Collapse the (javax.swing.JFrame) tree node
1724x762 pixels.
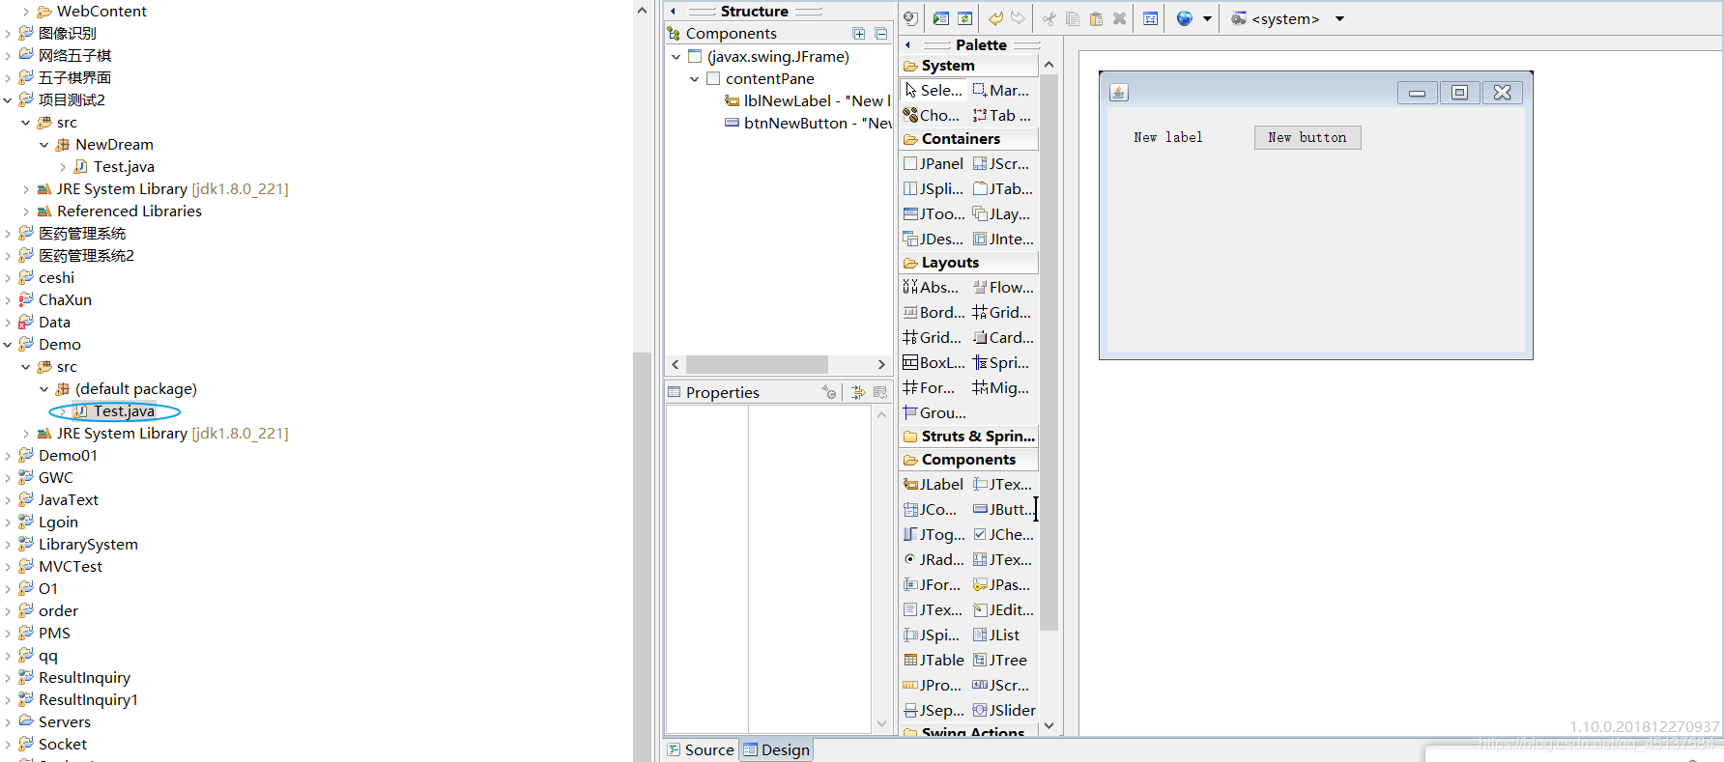675,56
